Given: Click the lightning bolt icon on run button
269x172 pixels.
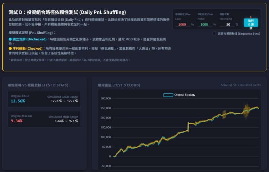Looking at the screenshot, I should pyautogui.click(x=251, y=16).
